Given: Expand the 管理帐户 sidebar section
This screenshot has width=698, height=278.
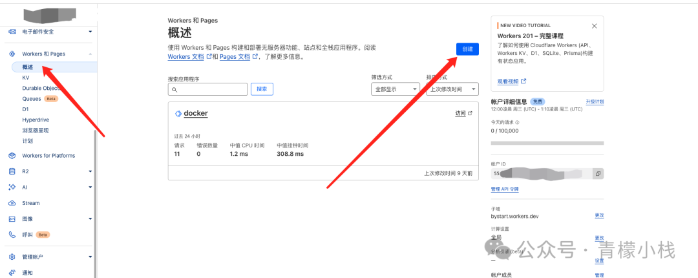Looking at the screenshot, I should [90, 257].
